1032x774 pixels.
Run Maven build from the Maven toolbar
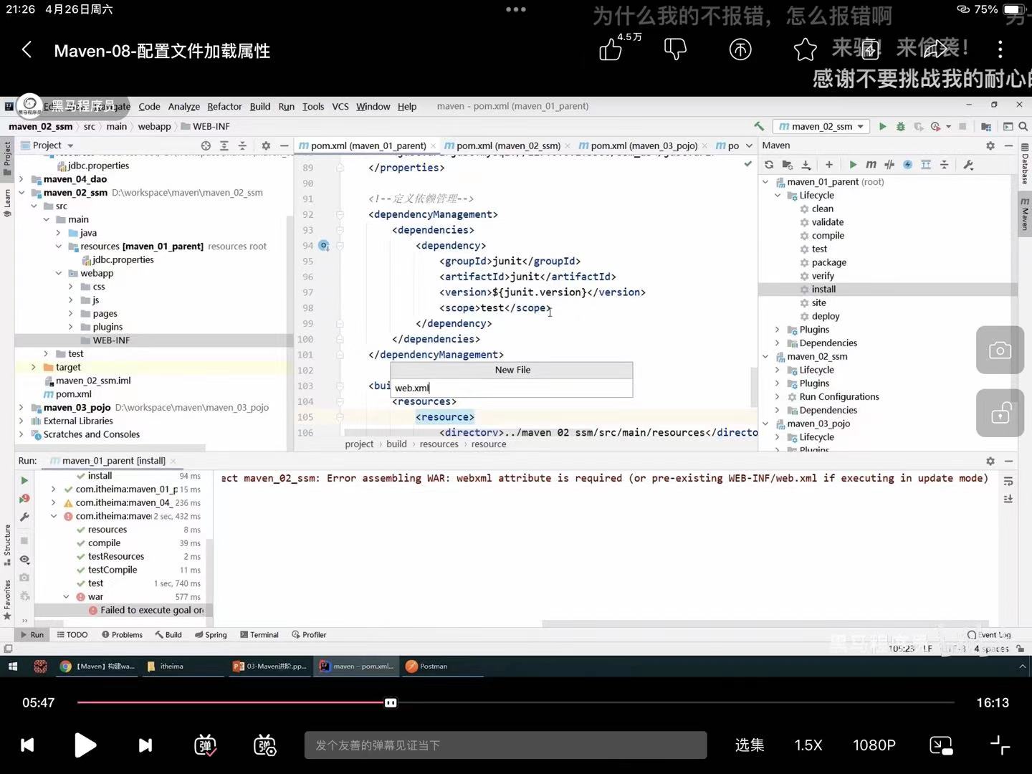(853, 165)
